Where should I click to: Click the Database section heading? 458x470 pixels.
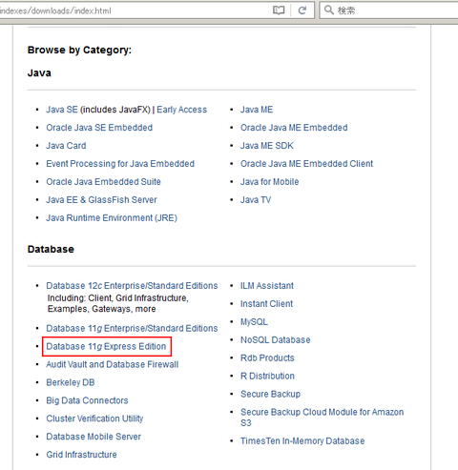tap(51, 249)
